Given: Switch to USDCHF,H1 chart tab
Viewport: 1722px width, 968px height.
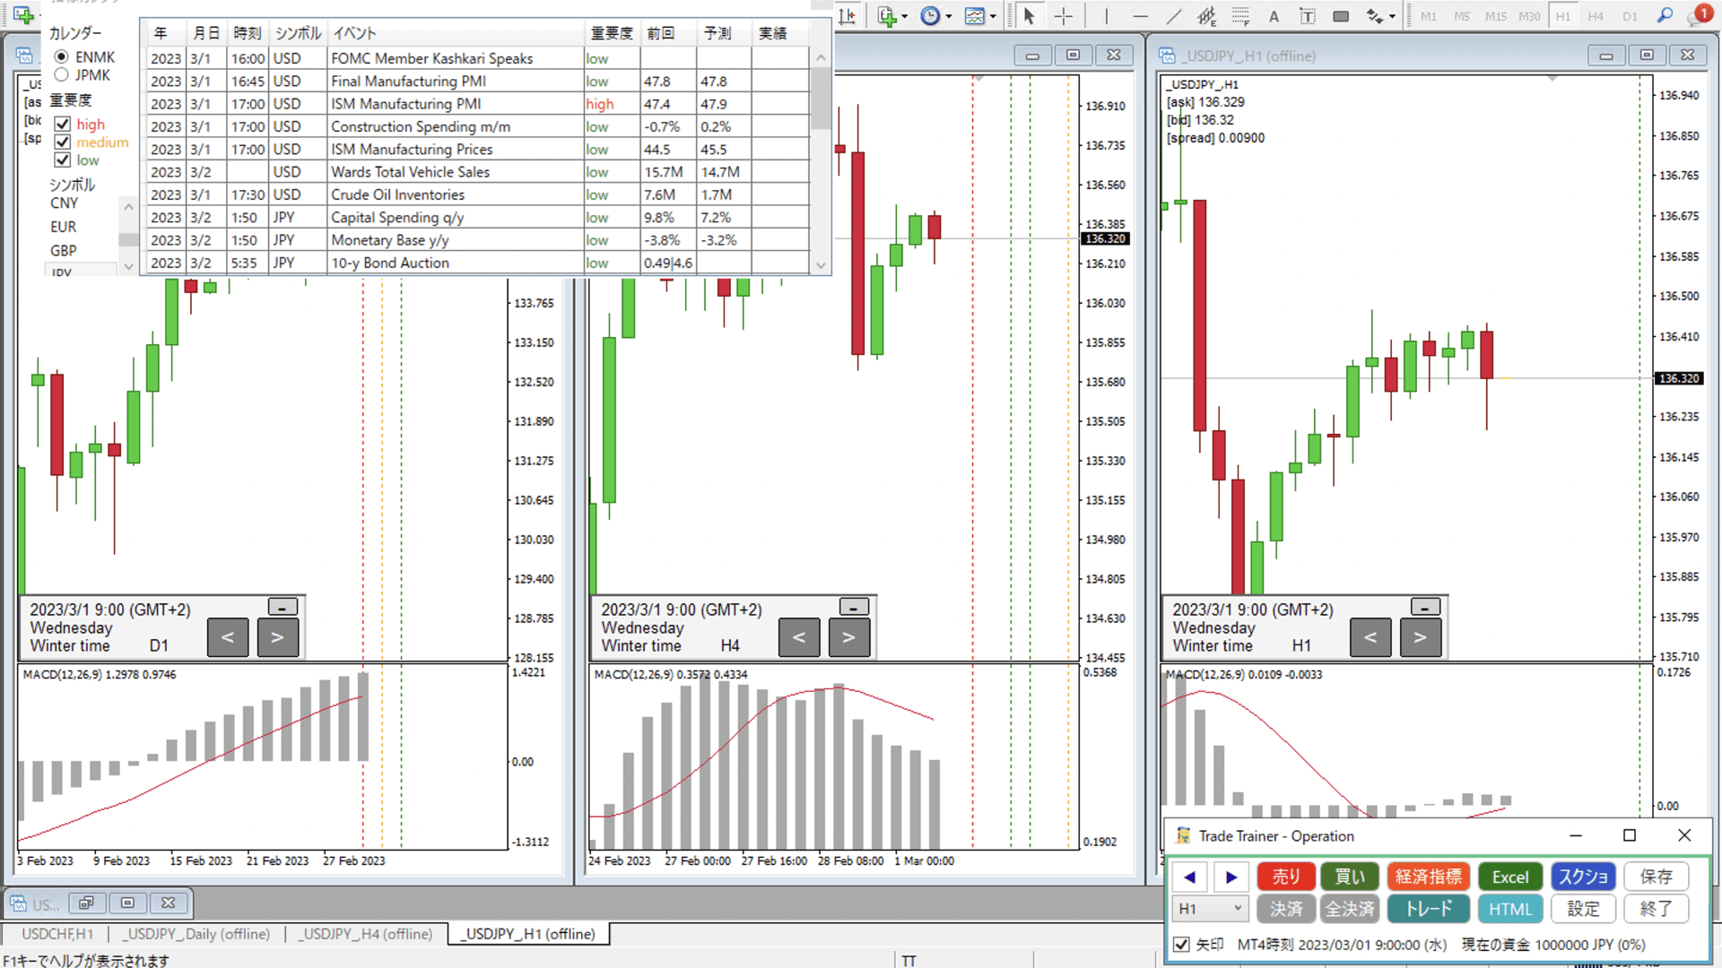Looking at the screenshot, I should pos(57,934).
